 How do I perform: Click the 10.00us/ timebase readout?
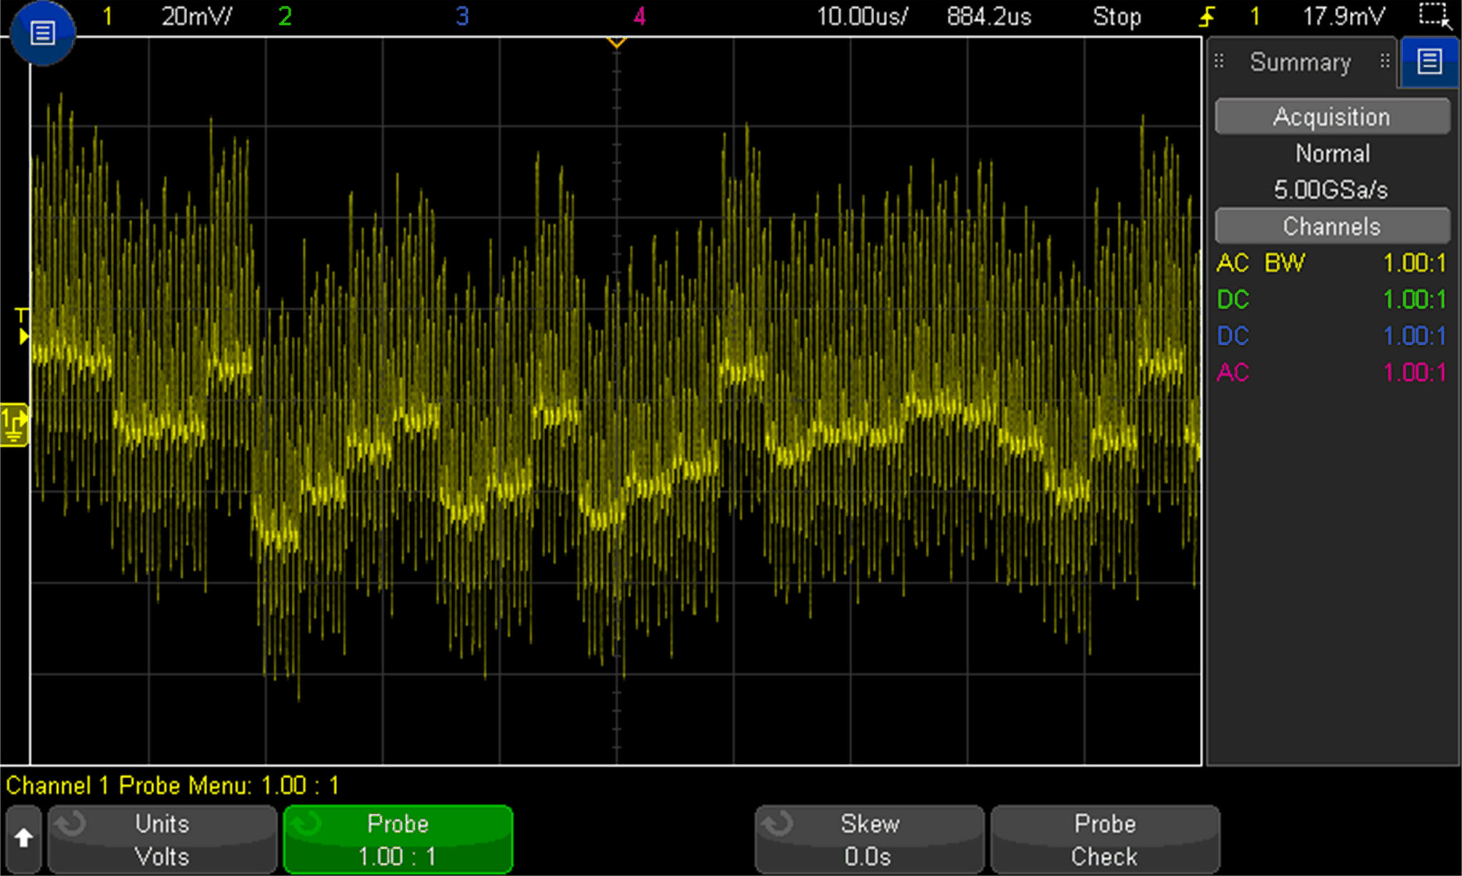click(862, 16)
